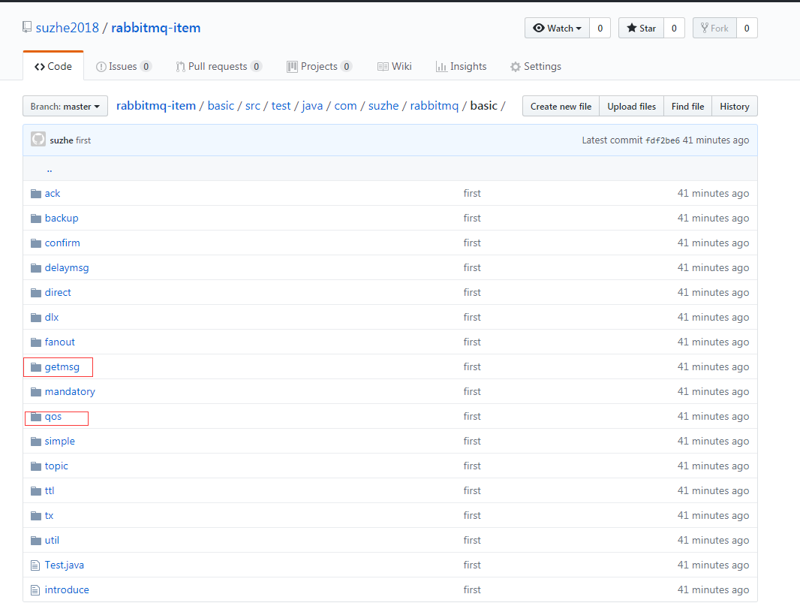Image resolution: width=800 pixels, height=609 pixels.
Task: Go to rabbitmq in the breadcrumb
Action: pyautogui.click(x=435, y=106)
